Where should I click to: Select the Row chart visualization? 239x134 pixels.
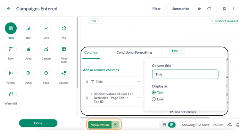[x=11, y=49]
